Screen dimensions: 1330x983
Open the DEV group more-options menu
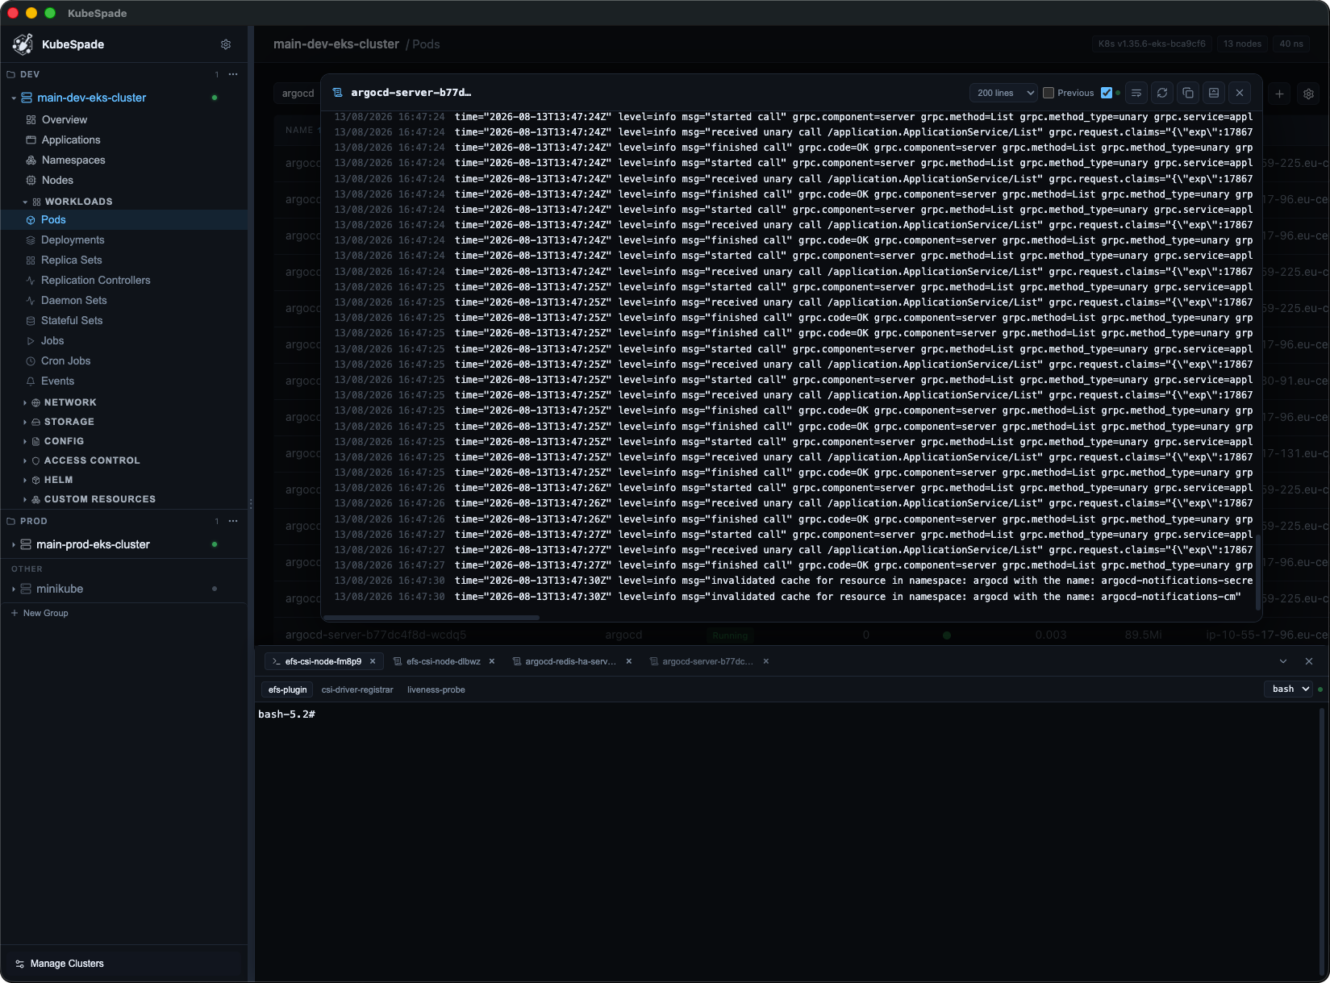(x=233, y=74)
